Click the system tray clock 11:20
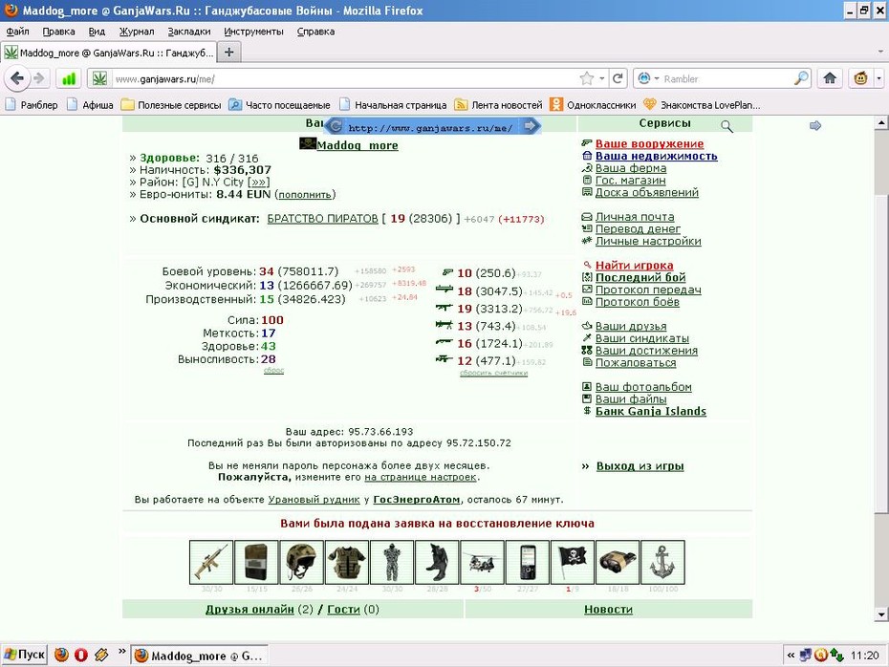The image size is (889, 667). pyautogui.click(x=864, y=656)
